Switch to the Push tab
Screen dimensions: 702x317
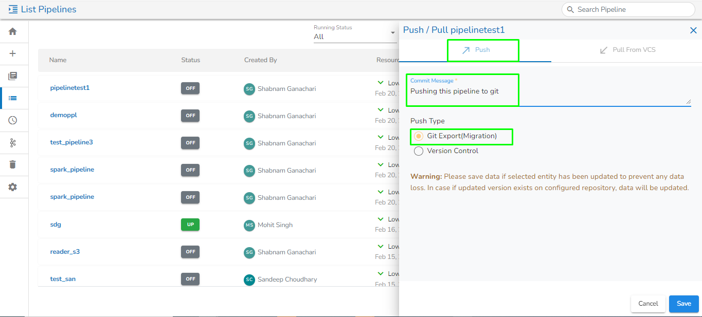point(475,50)
